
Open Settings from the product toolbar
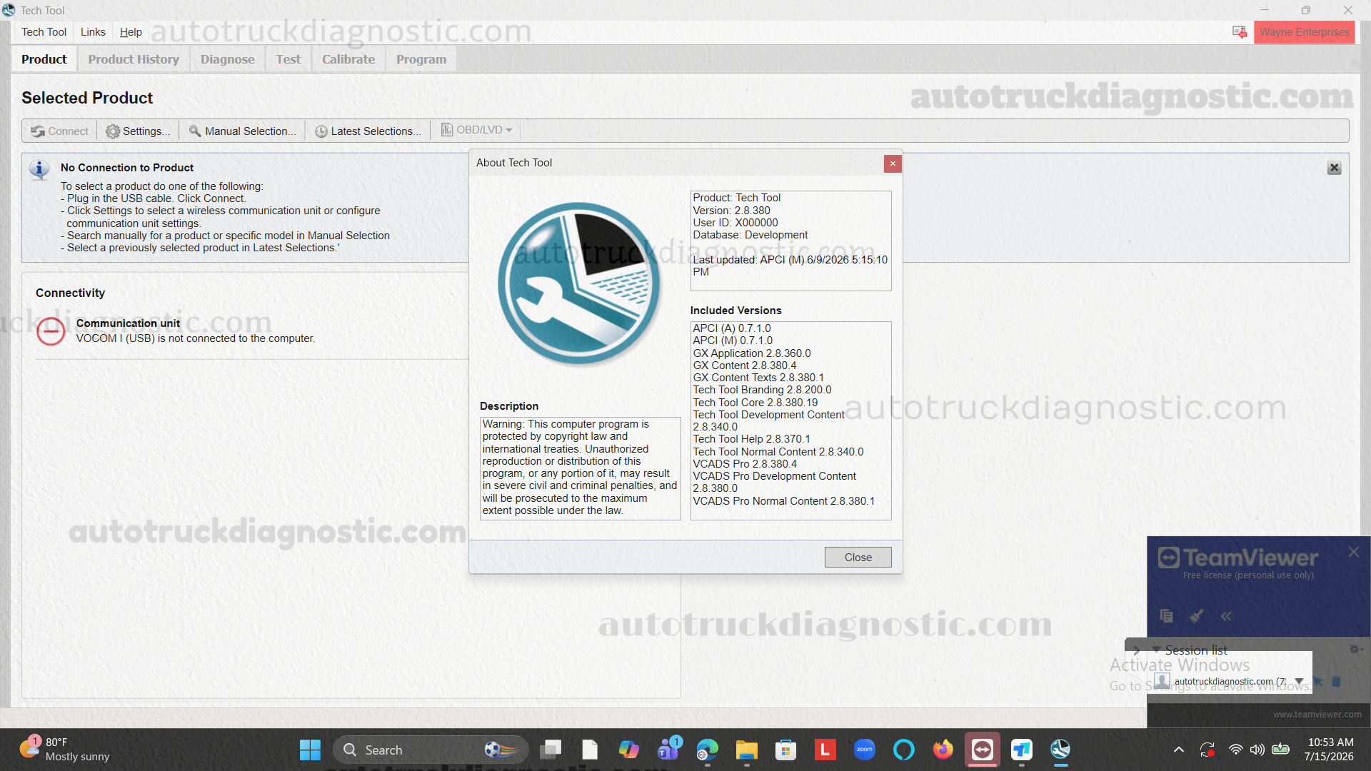(138, 131)
